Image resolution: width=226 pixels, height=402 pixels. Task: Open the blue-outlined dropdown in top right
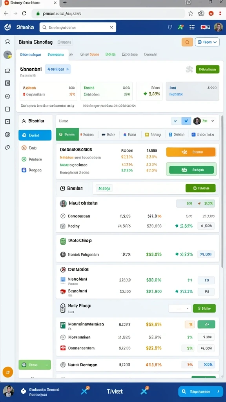207,42
